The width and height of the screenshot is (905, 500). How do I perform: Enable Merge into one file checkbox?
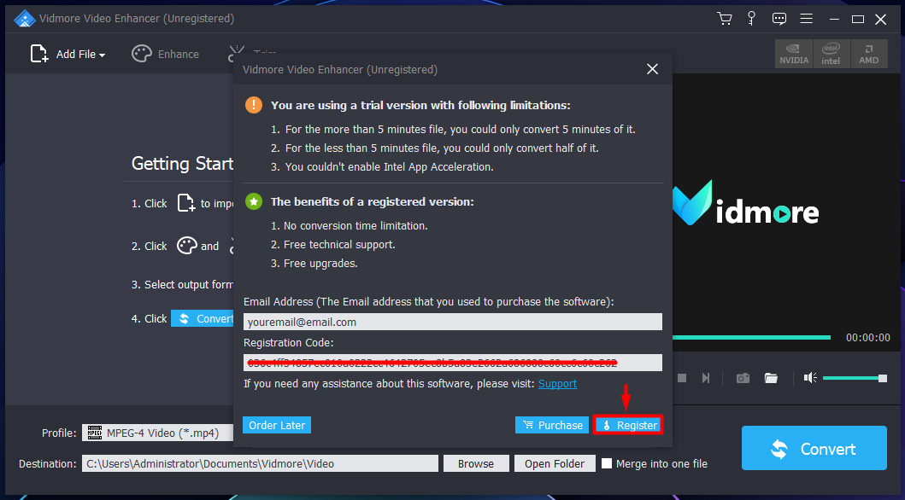pyautogui.click(x=607, y=463)
